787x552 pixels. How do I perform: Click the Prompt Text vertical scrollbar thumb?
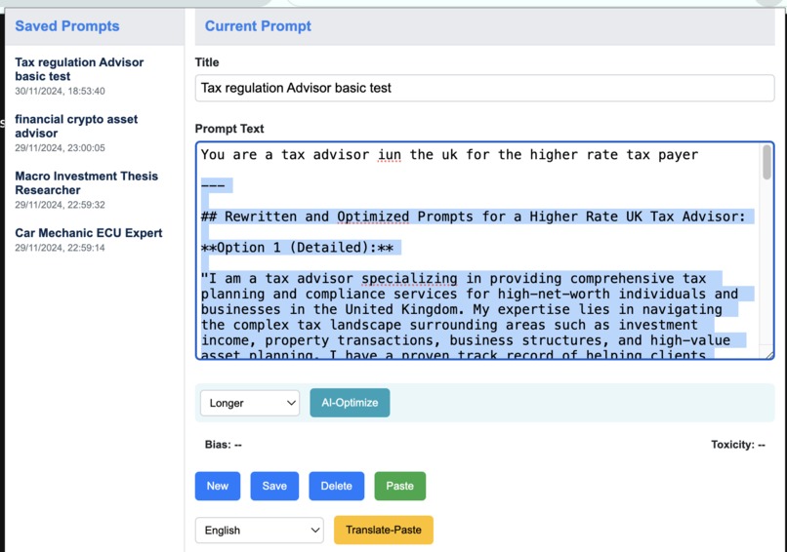tap(766, 162)
